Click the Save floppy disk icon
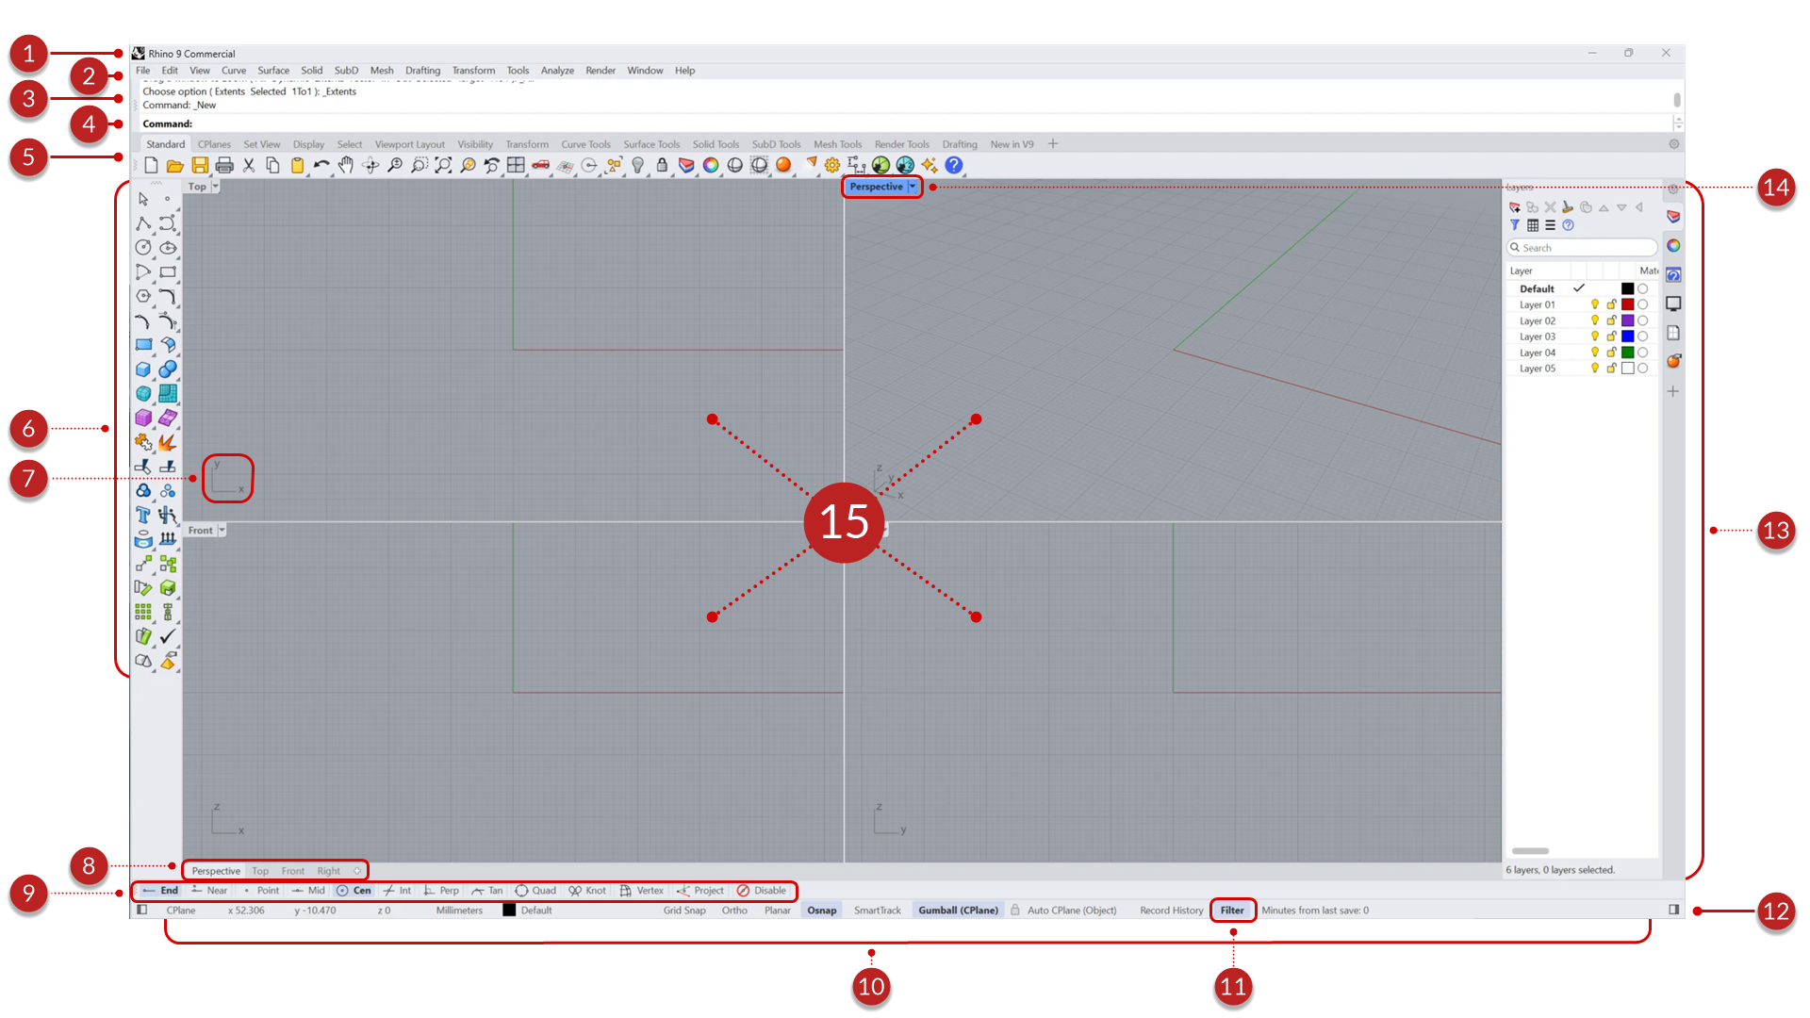This screenshot has height=1018, width=1810. coord(200,166)
